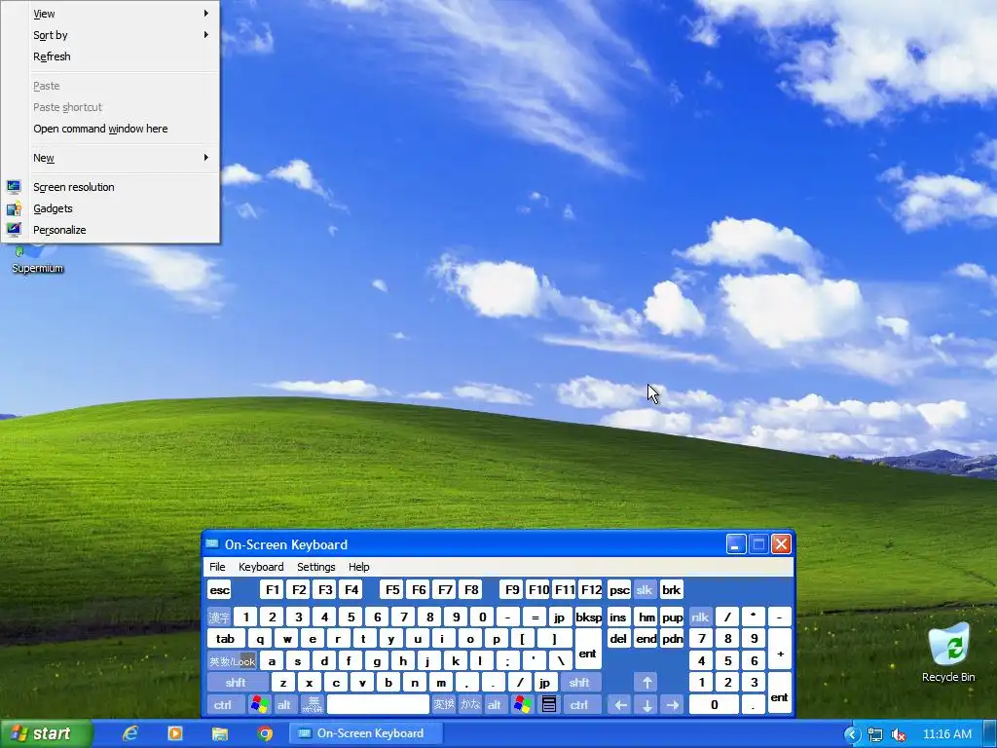Open the Keyboard menu

click(x=261, y=567)
